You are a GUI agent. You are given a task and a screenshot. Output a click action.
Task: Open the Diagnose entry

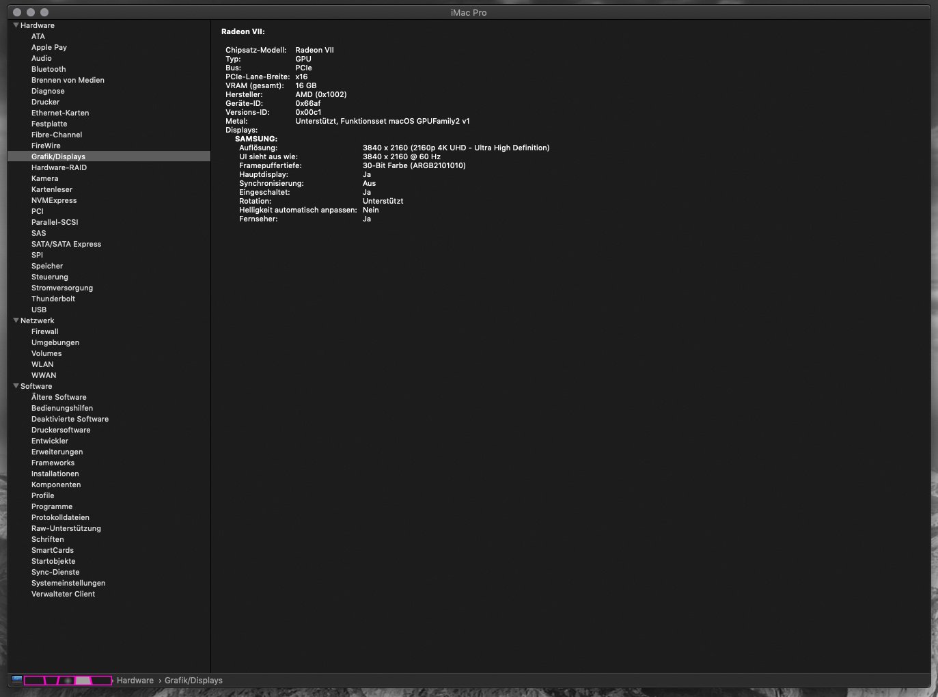click(x=48, y=91)
